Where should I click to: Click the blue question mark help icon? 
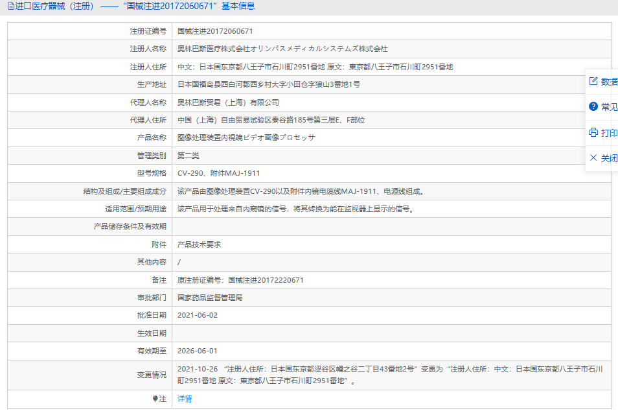tap(593, 106)
